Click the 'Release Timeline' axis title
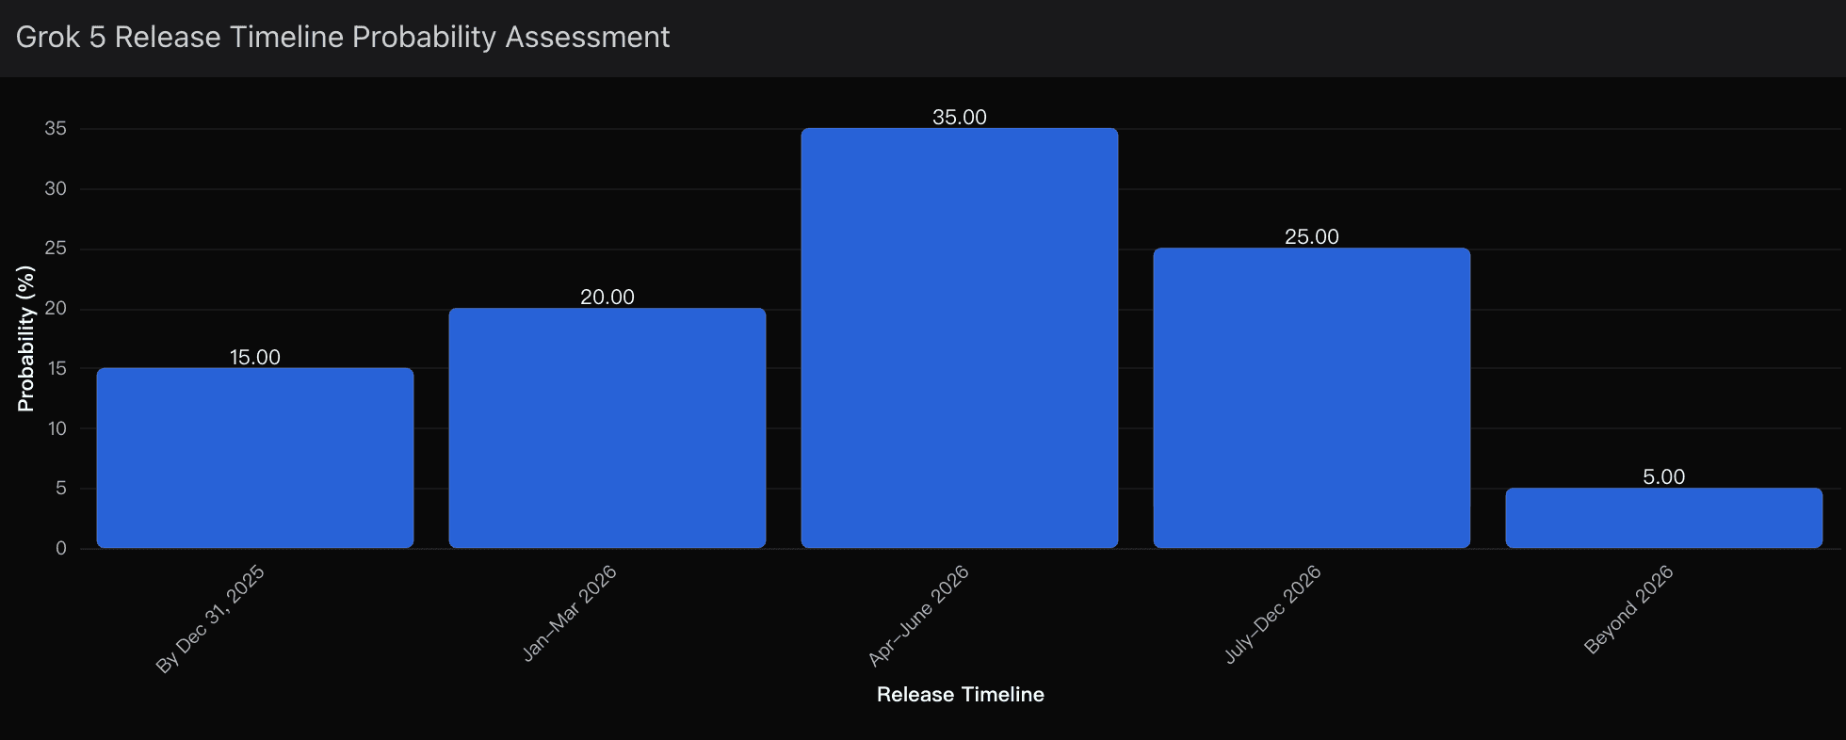The height and width of the screenshot is (740, 1846). tap(960, 694)
